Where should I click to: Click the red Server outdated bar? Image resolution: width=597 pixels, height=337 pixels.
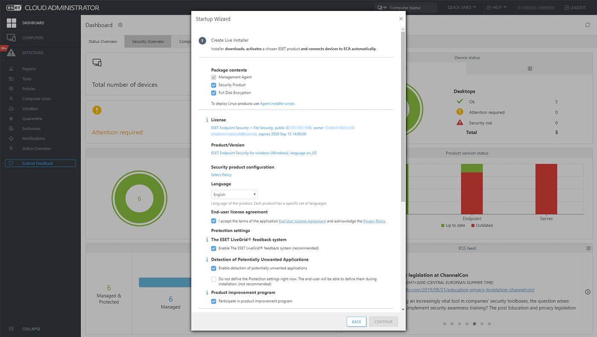tap(546, 189)
